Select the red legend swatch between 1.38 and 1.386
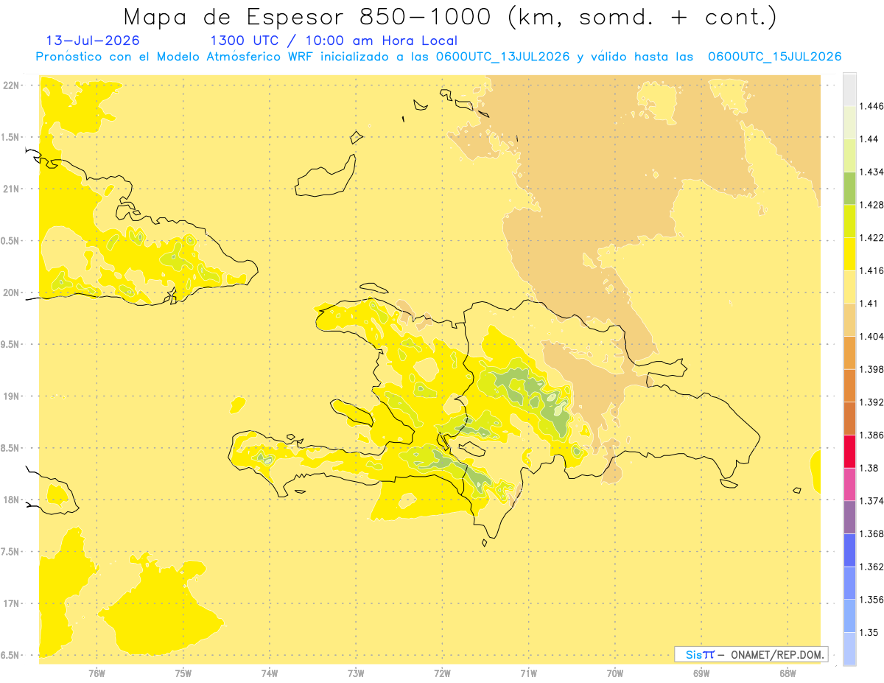The width and height of the screenshot is (884, 683). point(849,452)
